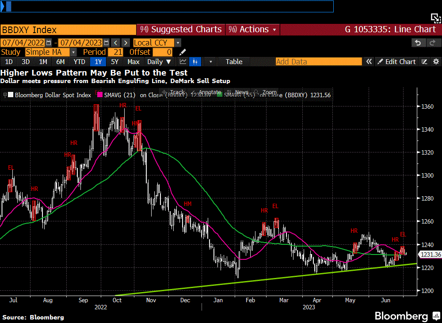442x323 pixels.
Task: Click the SMAVG (21) legend label
Action: coord(120,95)
